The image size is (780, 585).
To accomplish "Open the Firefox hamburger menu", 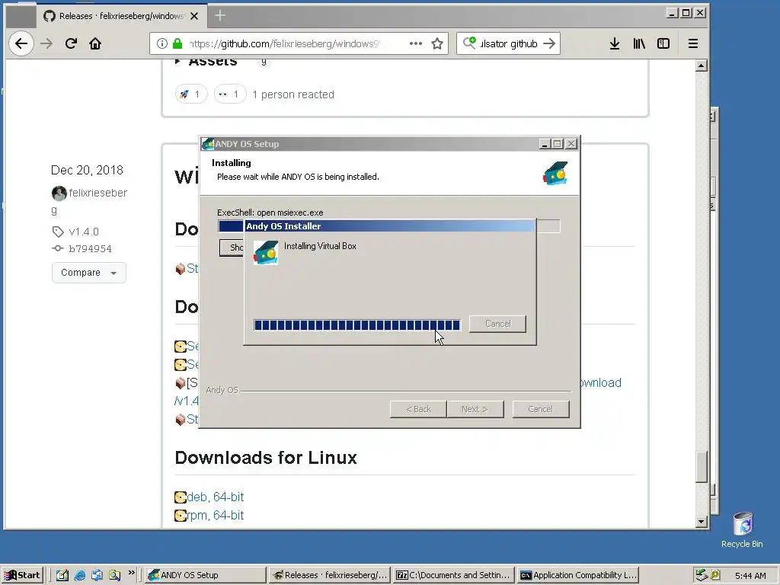I will pyautogui.click(x=693, y=43).
